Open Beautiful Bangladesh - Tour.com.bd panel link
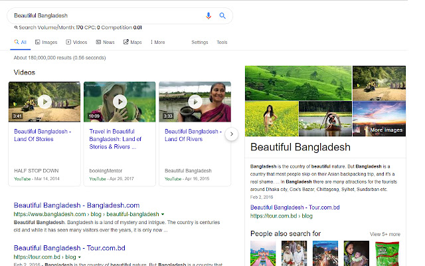The image size is (425, 266). tap(295, 207)
